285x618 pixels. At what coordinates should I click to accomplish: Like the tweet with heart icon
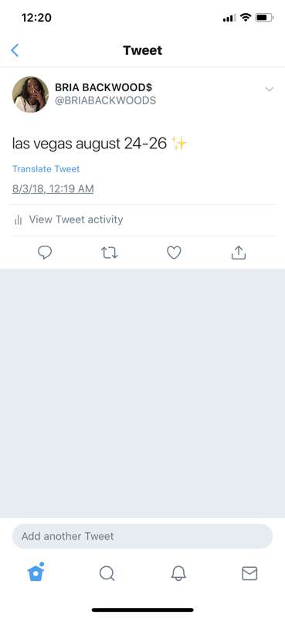pos(174,253)
